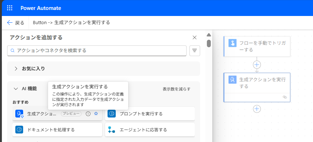
Task: Click the back arrow labeled 戻る
Action: pos(15,23)
